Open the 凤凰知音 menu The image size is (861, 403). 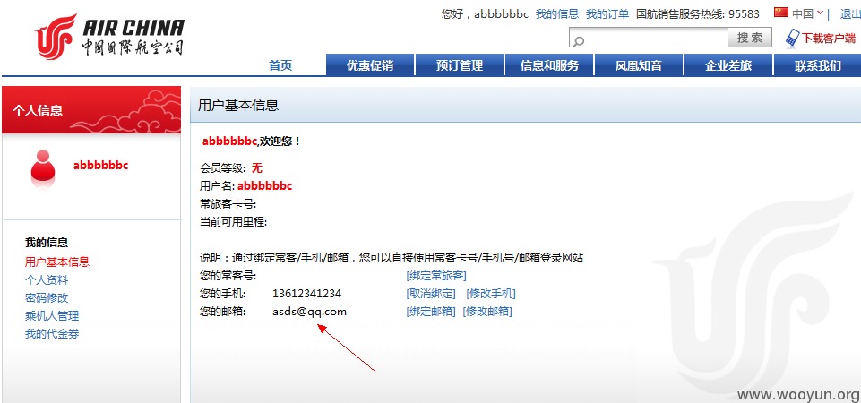(x=639, y=65)
